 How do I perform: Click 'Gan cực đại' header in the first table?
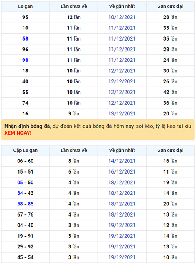pos(170,7)
